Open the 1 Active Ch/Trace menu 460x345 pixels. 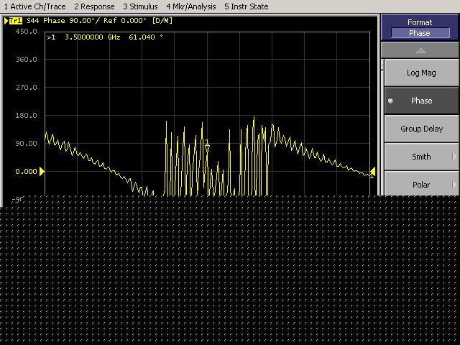[x=34, y=6]
